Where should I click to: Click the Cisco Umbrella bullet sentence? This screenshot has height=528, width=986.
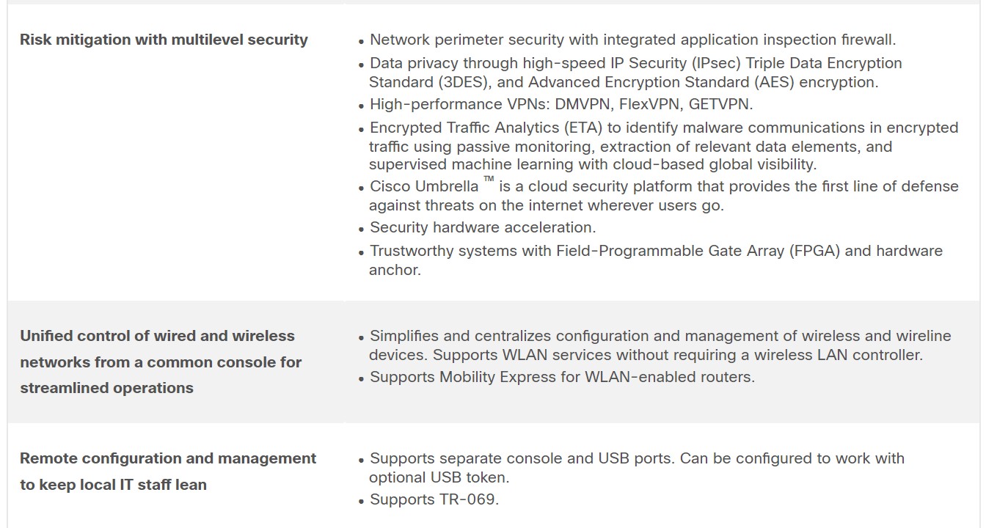tap(664, 196)
